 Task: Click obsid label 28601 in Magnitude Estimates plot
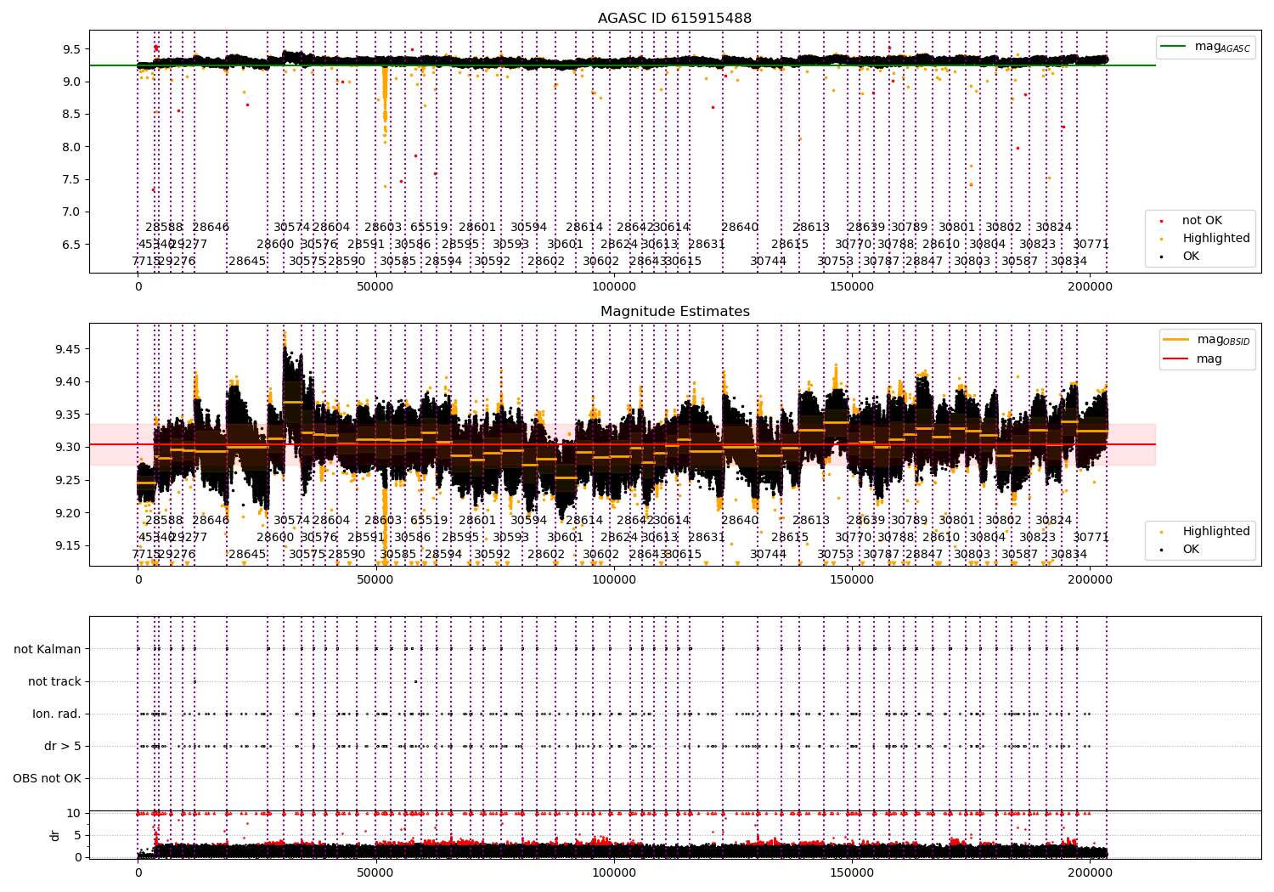coord(477,521)
